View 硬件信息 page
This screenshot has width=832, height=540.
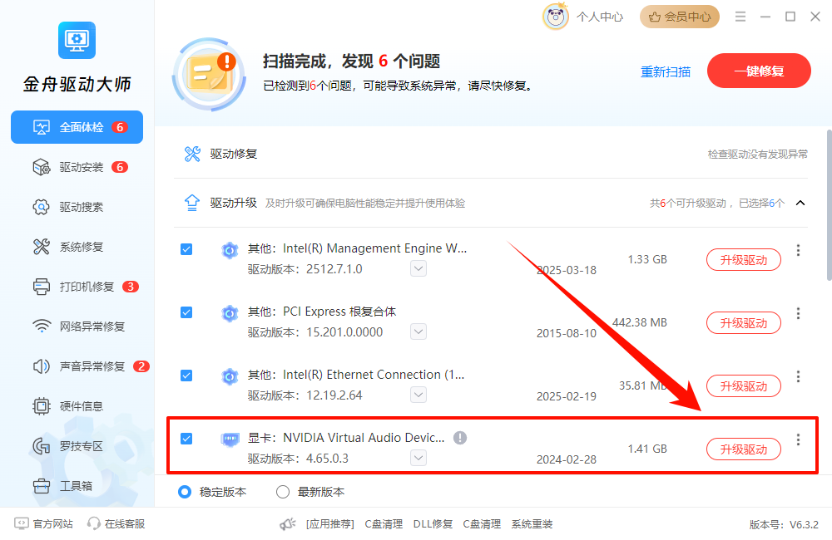pos(77,406)
